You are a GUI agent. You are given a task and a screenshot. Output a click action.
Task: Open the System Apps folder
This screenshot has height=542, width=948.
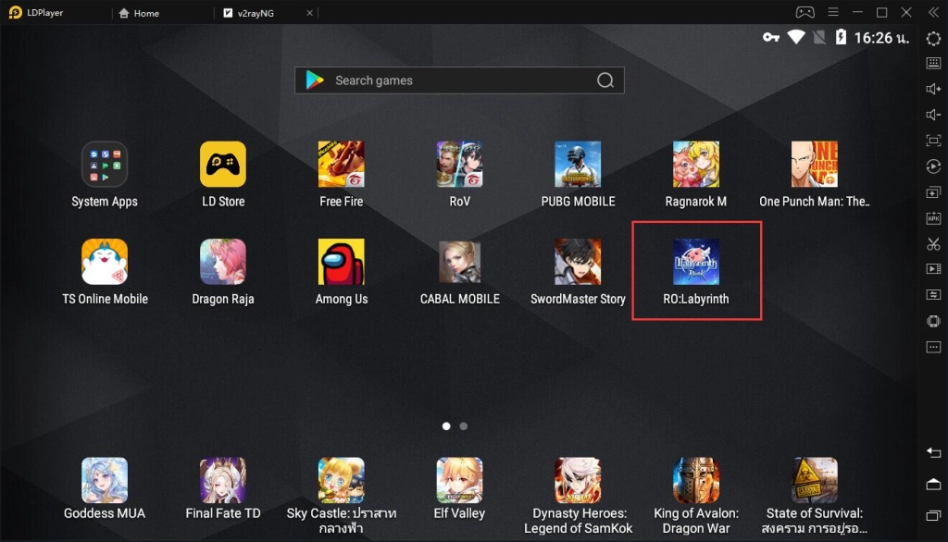[105, 165]
